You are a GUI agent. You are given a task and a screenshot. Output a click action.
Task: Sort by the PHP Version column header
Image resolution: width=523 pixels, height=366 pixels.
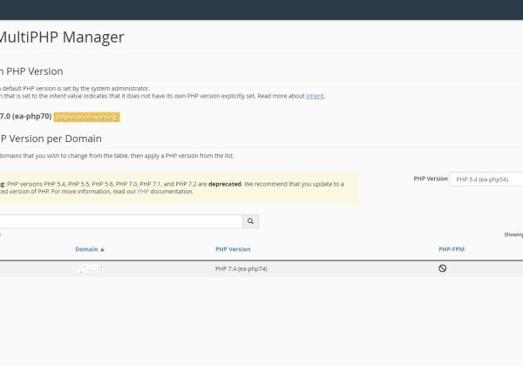[233, 249]
